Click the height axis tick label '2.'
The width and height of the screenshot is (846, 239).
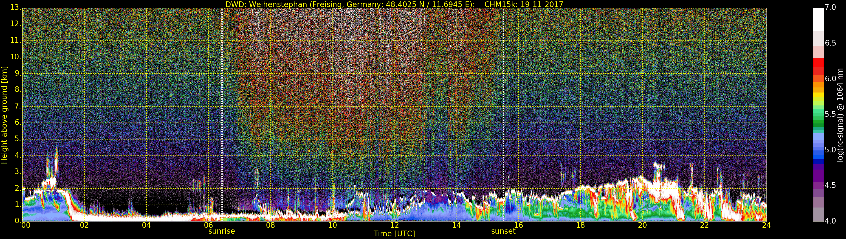pyautogui.click(x=18, y=188)
